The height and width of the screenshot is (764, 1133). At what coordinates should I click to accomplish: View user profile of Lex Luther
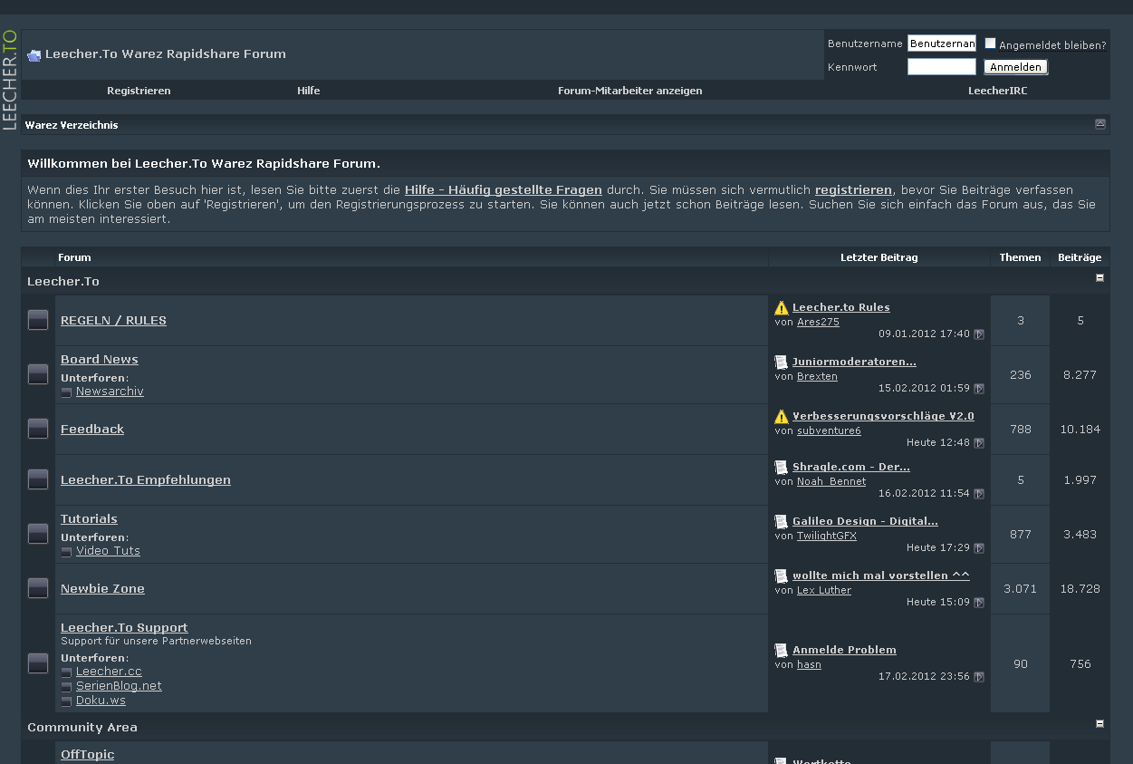tap(824, 590)
